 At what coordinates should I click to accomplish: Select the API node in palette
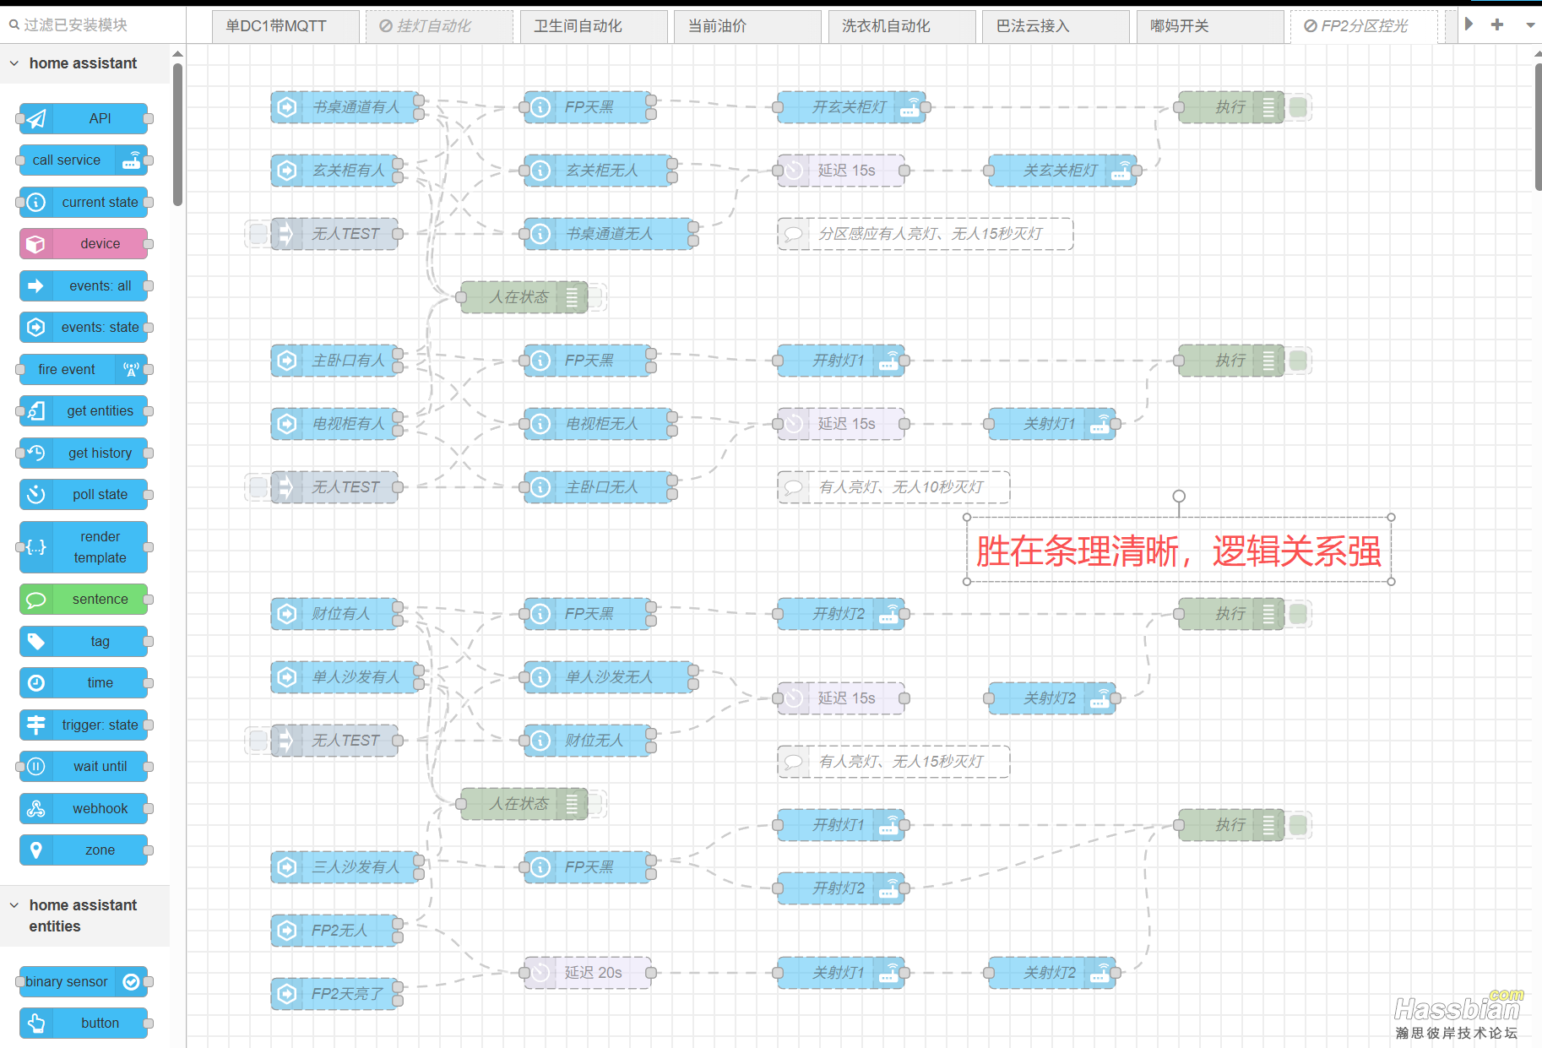pos(84,118)
